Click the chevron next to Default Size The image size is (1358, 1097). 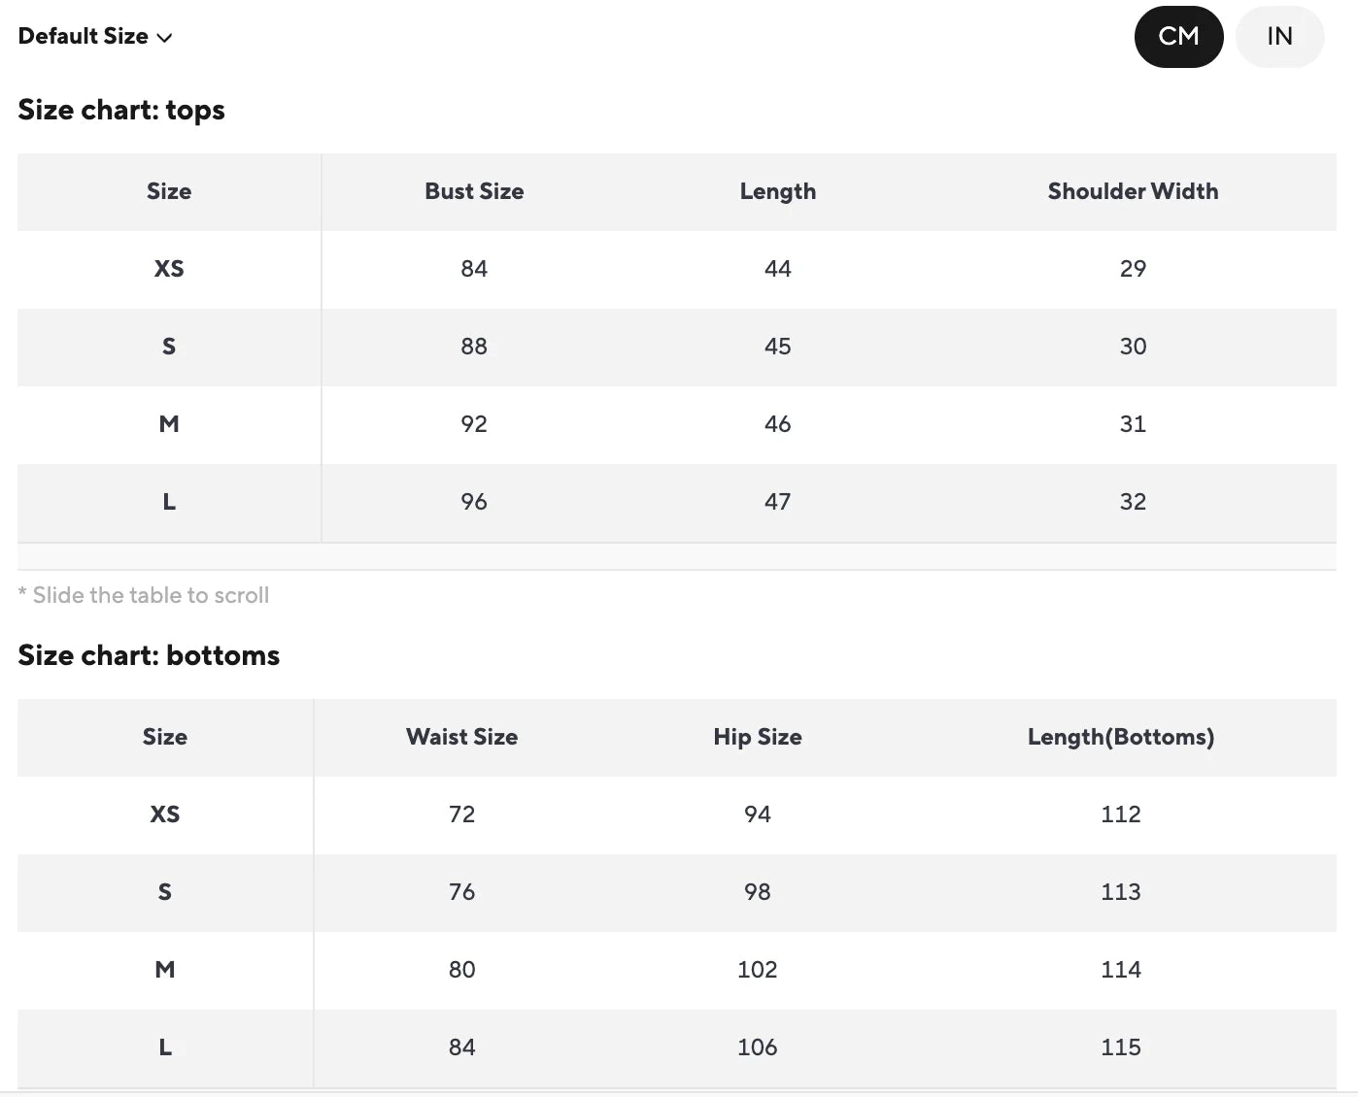pyautogui.click(x=164, y=38)
